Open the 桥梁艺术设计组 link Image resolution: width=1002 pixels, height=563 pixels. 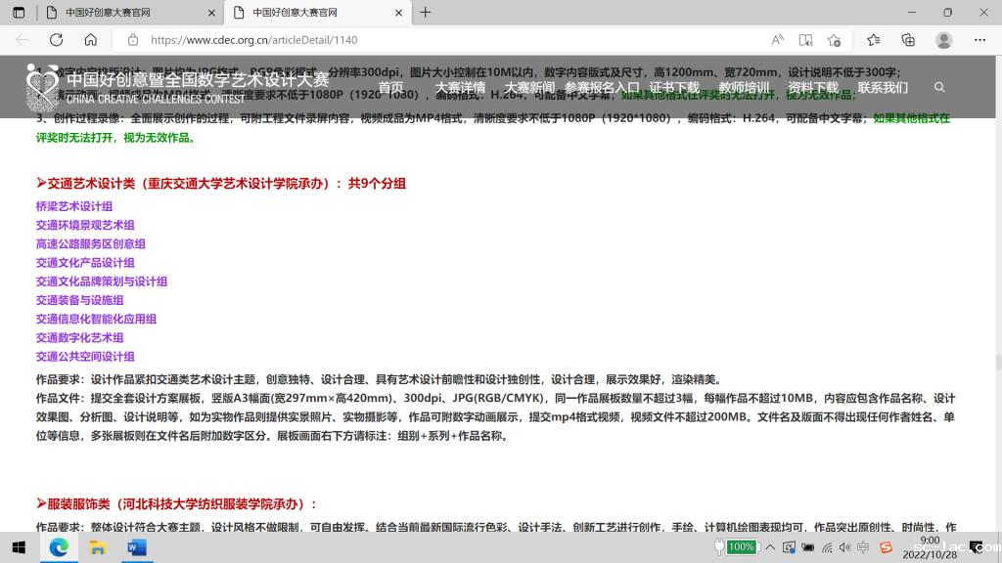click(x=74, y=206)
